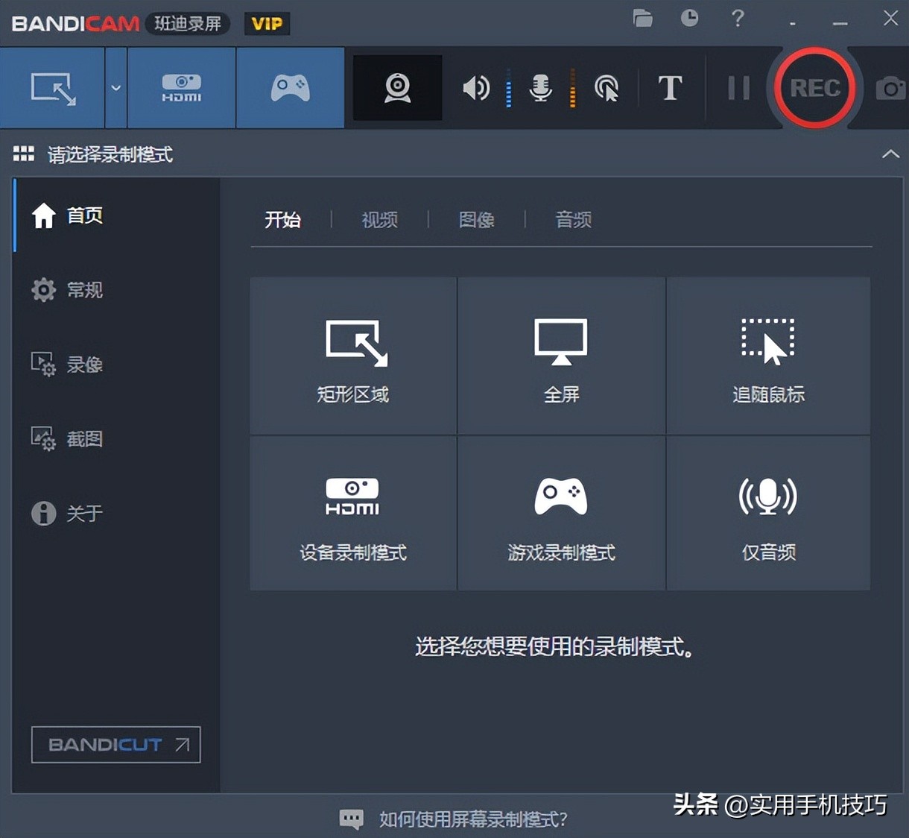909x838 pixels.
Task: Expand the dropdown arrow beside recording mode
Action: pyautogui.click(x=115, y=87)
